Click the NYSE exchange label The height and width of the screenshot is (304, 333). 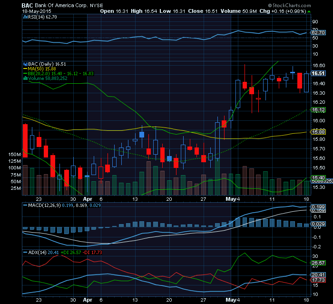[x=97, y=6]
